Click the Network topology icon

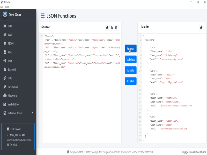coord(5,96)
